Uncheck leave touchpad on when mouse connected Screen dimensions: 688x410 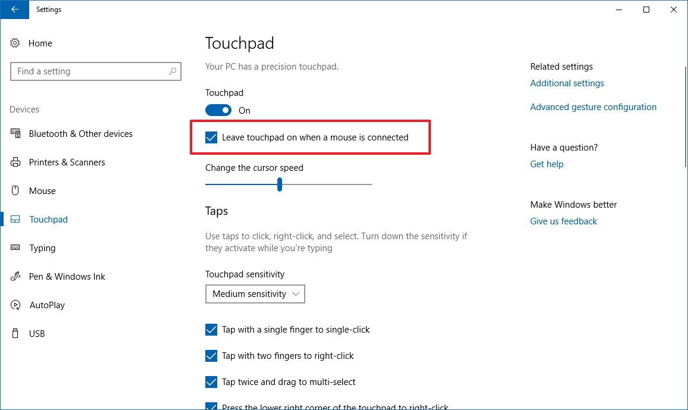[x=211, y=137]
